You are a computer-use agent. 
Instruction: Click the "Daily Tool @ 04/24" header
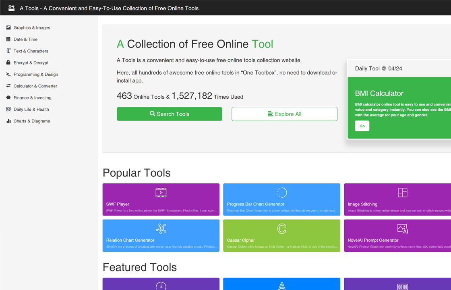point(379,68)
